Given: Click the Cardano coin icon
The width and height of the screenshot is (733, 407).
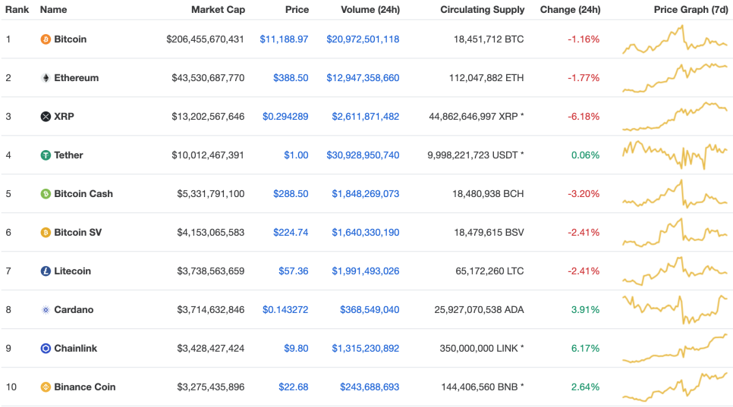Looking at the screenshot, I should click(x=46, y=310).
